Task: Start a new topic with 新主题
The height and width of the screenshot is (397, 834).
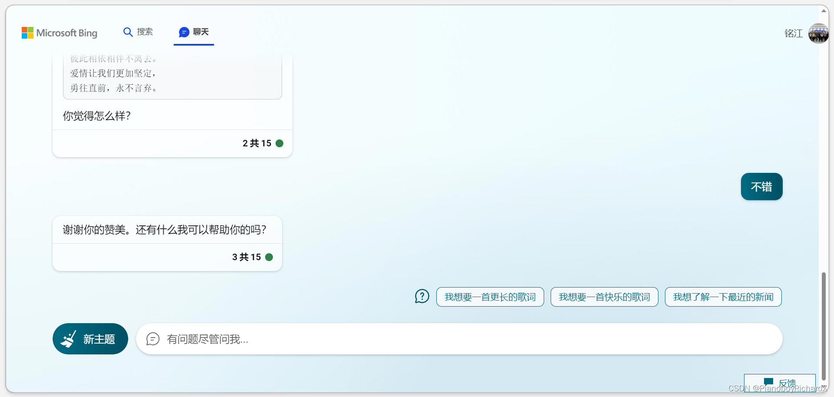Action: tap(90, 339)
